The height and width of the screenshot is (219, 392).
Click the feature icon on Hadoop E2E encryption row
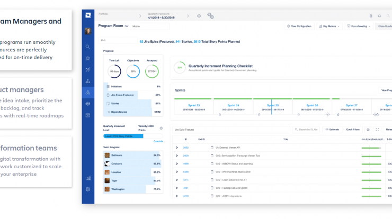pos(212,188)
